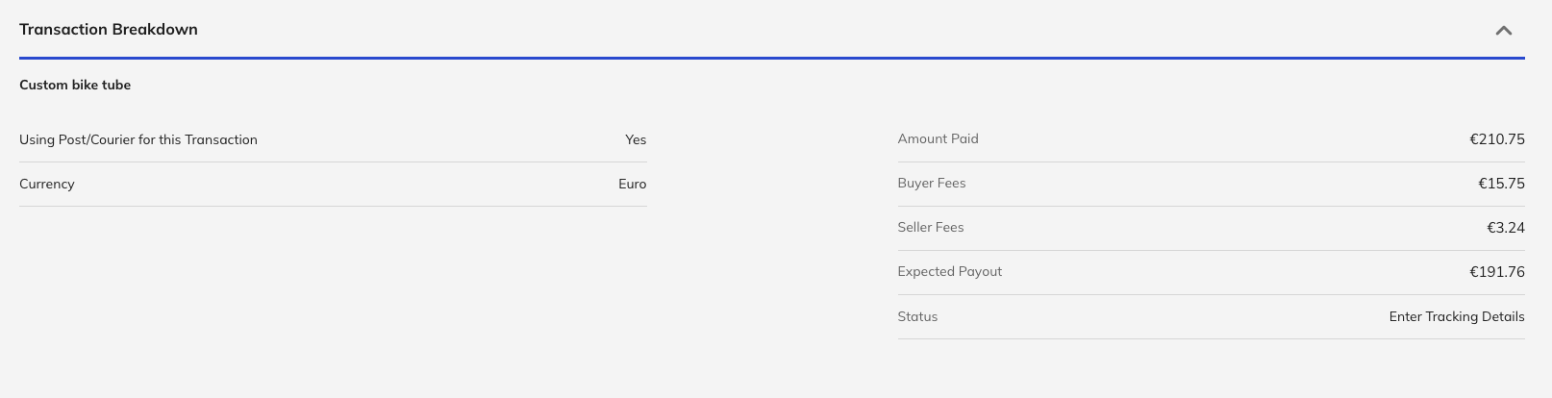Viewport: 1552px width, 398px height.
Task: Click the Status label
Action: (917, 316)
